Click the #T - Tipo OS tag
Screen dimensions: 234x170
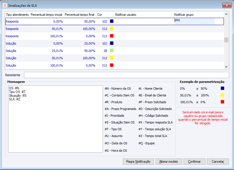tap(113, 129)
